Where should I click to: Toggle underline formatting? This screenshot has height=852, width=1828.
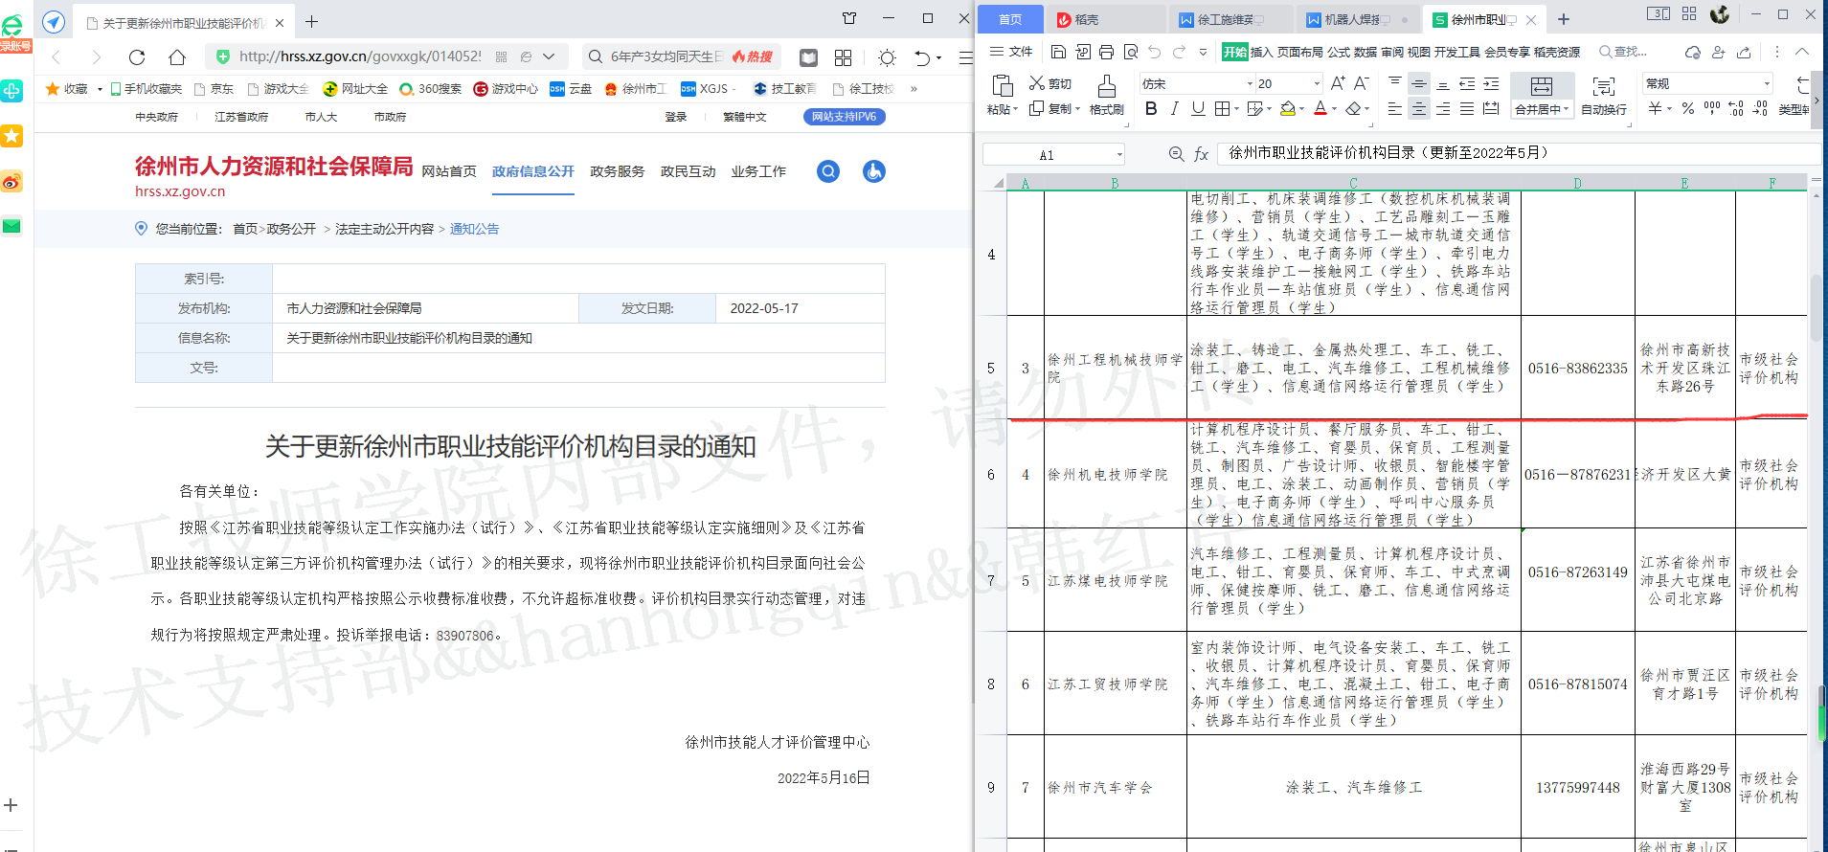pos(1197,108)
